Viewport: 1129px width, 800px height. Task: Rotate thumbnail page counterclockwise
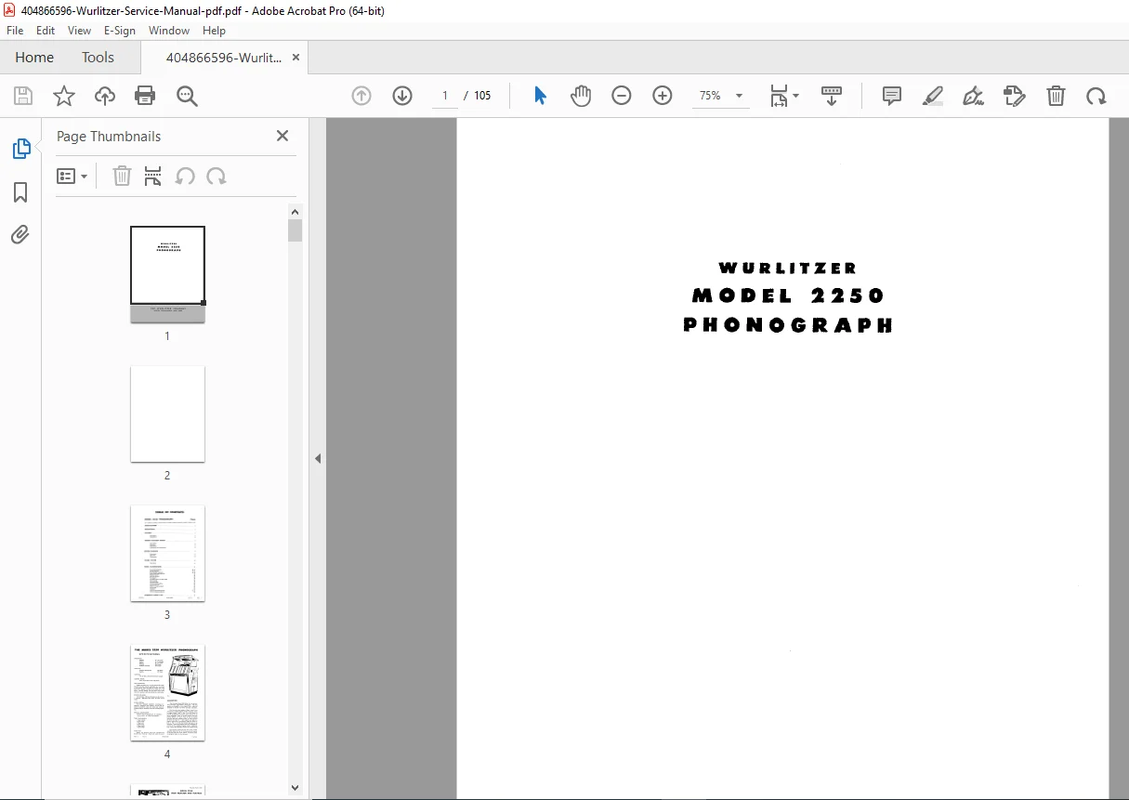185,176
